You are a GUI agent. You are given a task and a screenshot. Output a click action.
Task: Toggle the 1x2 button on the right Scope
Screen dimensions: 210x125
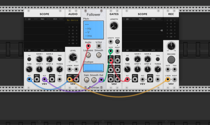pyautogui.click(x=127, y=59)
